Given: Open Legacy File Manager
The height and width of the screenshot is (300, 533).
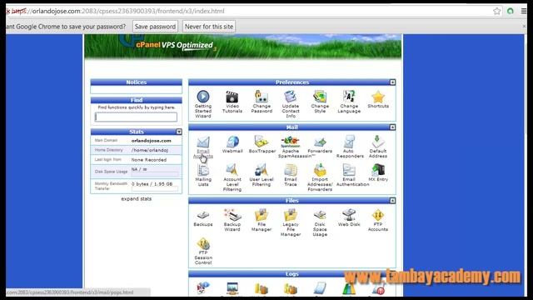Looking at the screenshot, I should (x=291, y=222).
